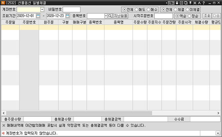This screenshot has height=137, width=222.
Task: Open the start date calendar picker
Action: (x=38, y=16)
